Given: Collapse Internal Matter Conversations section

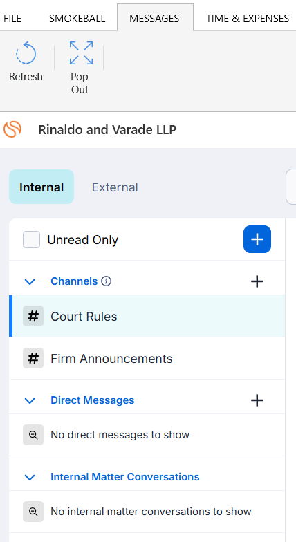Looking at the screenshot, I should pos(30,477).
